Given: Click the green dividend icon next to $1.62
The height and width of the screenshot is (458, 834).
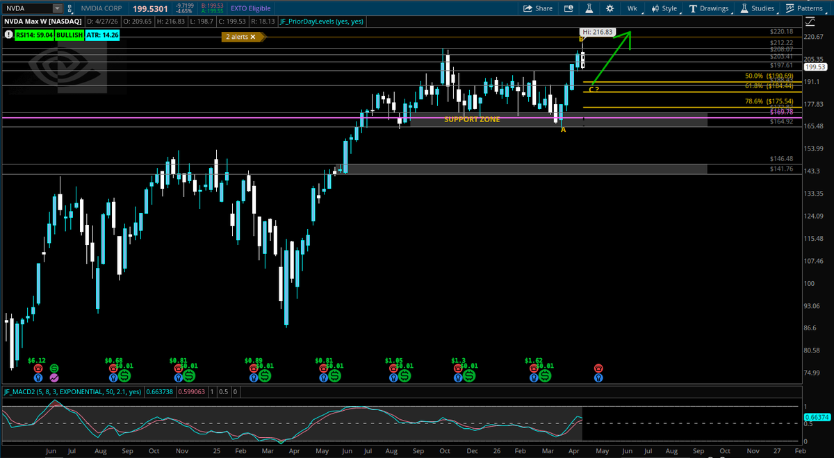Looking at the screenshot, I should coord(544,375).
